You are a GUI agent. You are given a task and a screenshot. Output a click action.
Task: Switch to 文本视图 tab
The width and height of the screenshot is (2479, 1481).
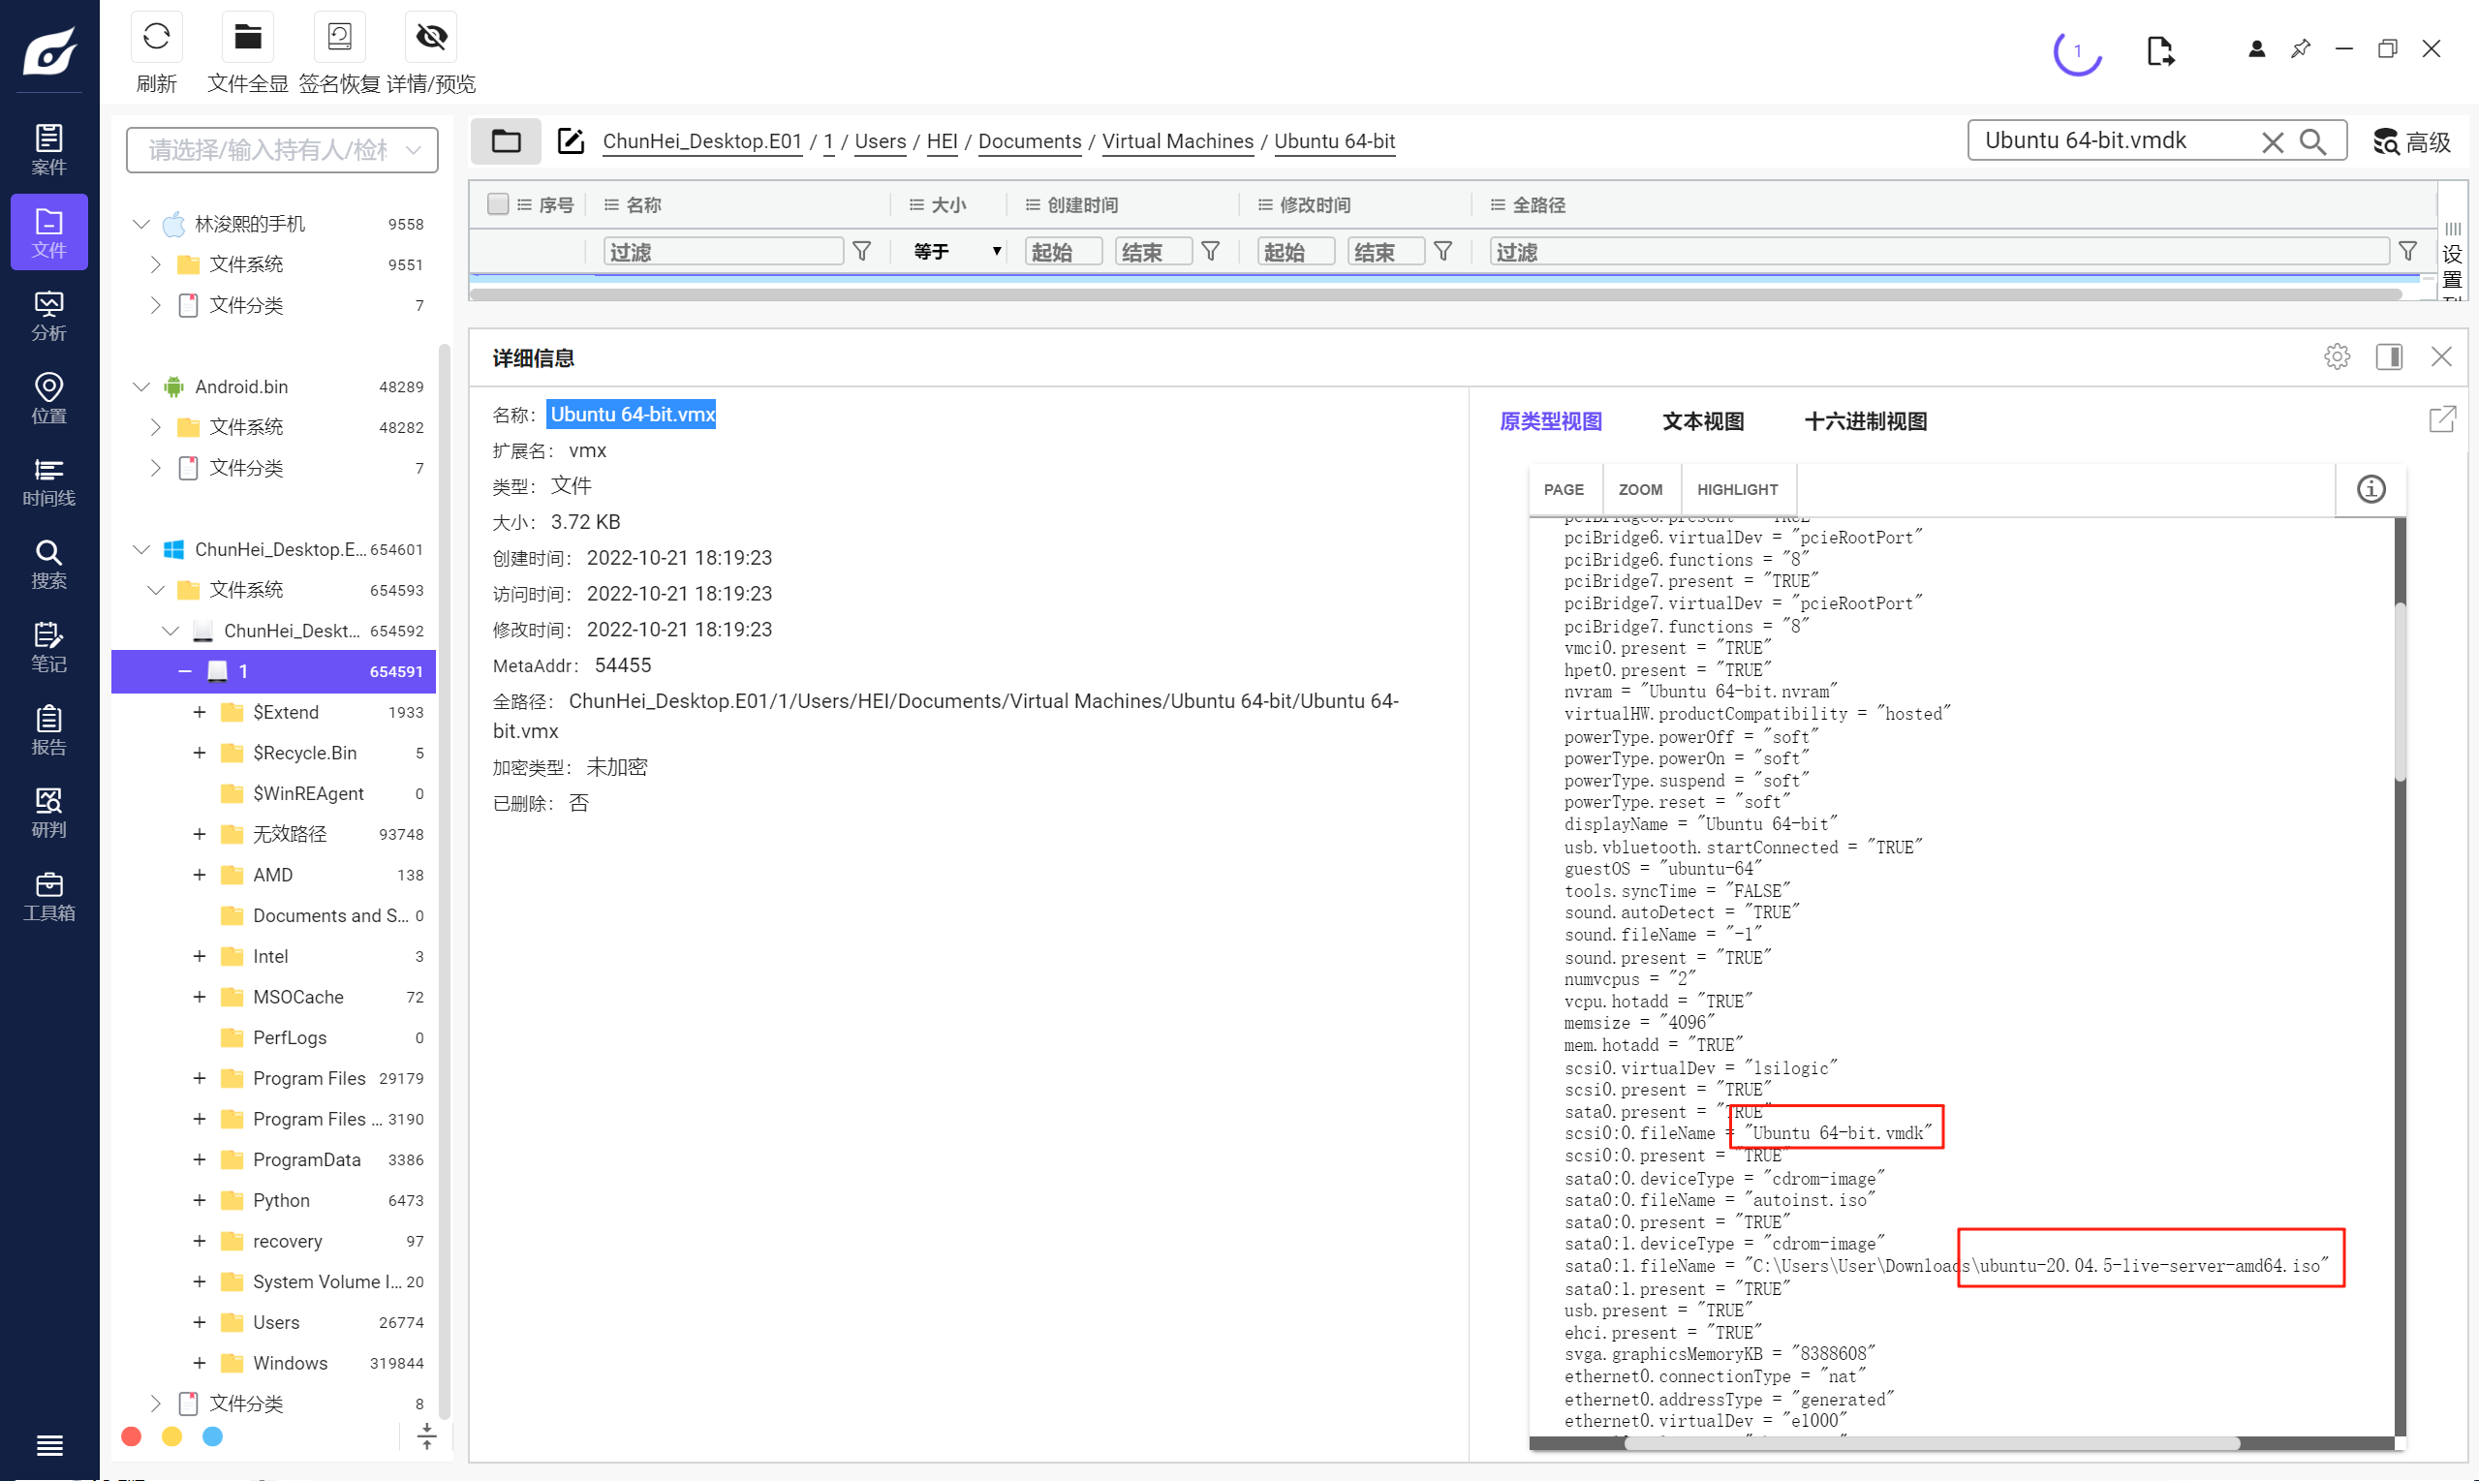point(1703,421)
